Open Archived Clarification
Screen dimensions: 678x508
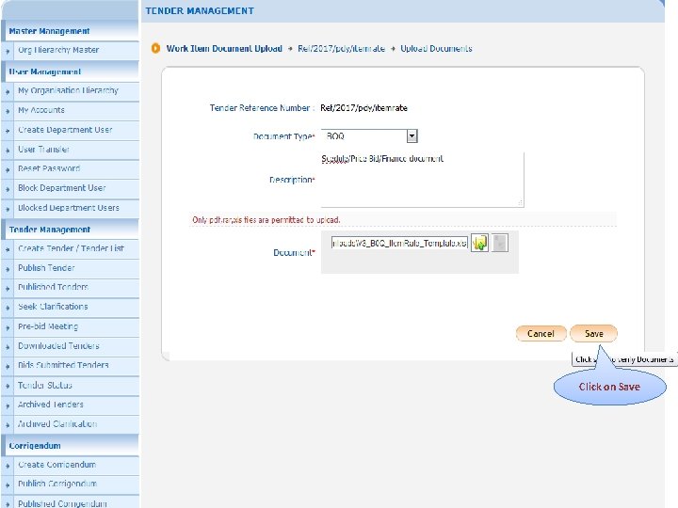(57, 423)
